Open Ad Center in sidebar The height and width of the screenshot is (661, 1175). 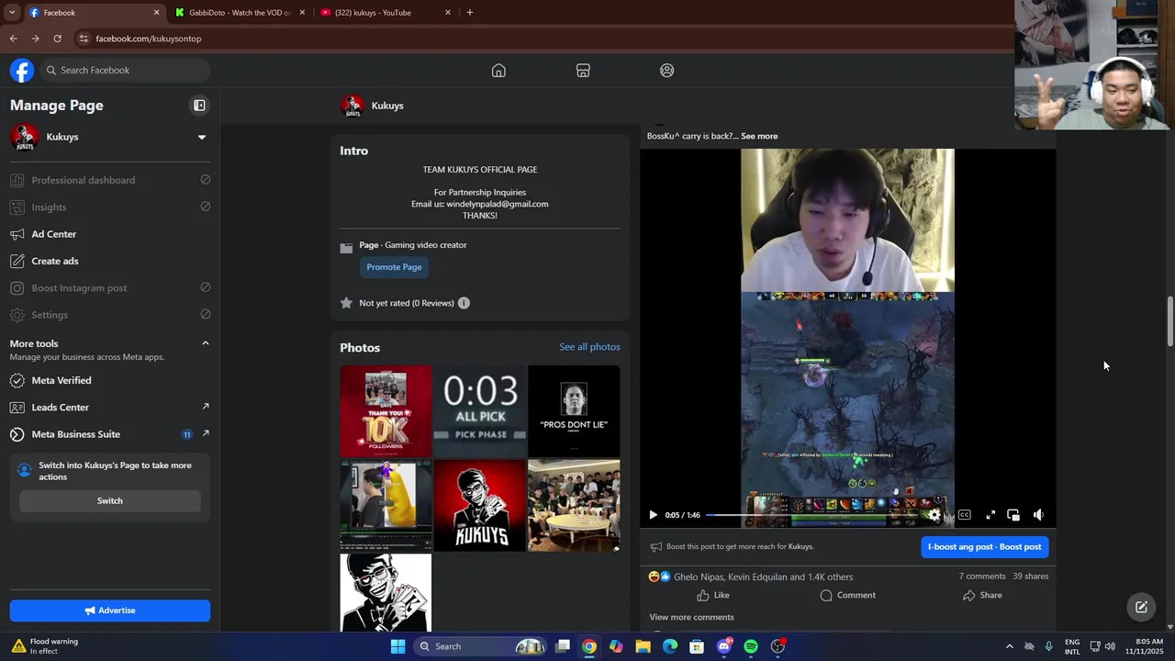[x=110, y=234]
